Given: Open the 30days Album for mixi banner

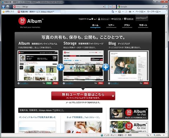Looking at the screenshot, I should click(x=129, y=127).
